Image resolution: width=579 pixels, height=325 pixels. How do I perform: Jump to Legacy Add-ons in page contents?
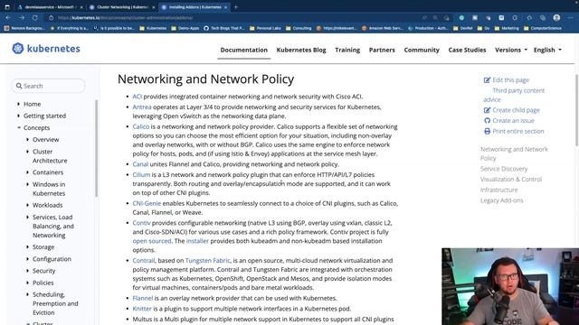[x=501, y=200]
